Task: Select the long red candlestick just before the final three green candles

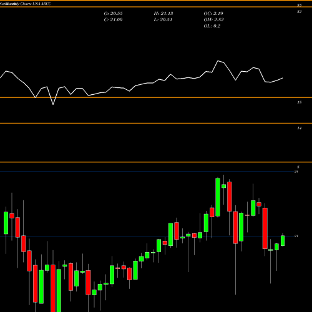Action: pos(265,228)
